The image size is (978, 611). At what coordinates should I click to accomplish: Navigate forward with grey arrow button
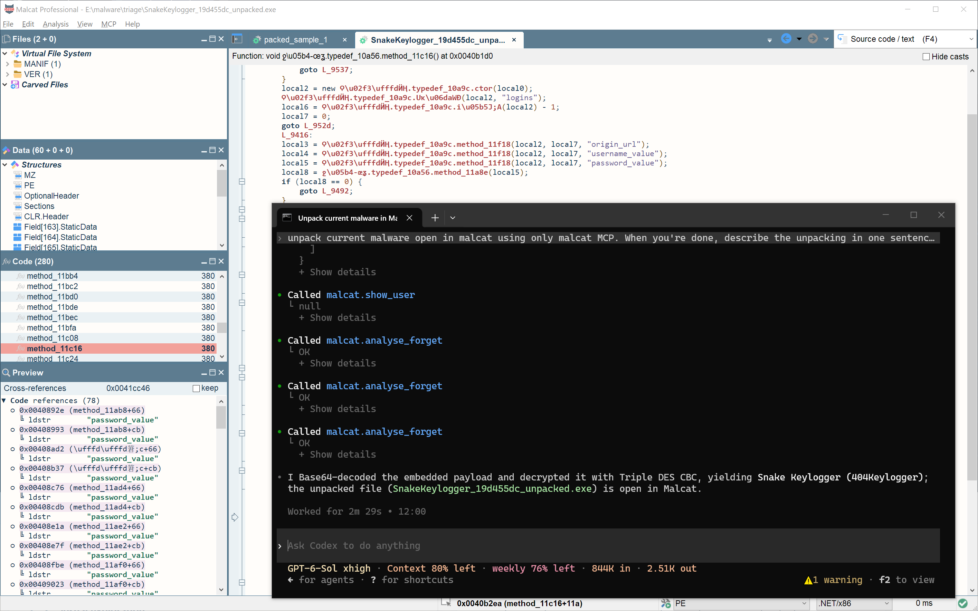click(x=813, y=39)
